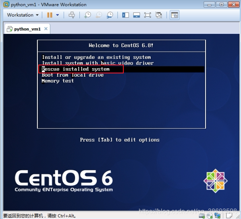
Task: Toggle the thumbnail bar view
Action: pyautogui.click(x=137, y=15)
